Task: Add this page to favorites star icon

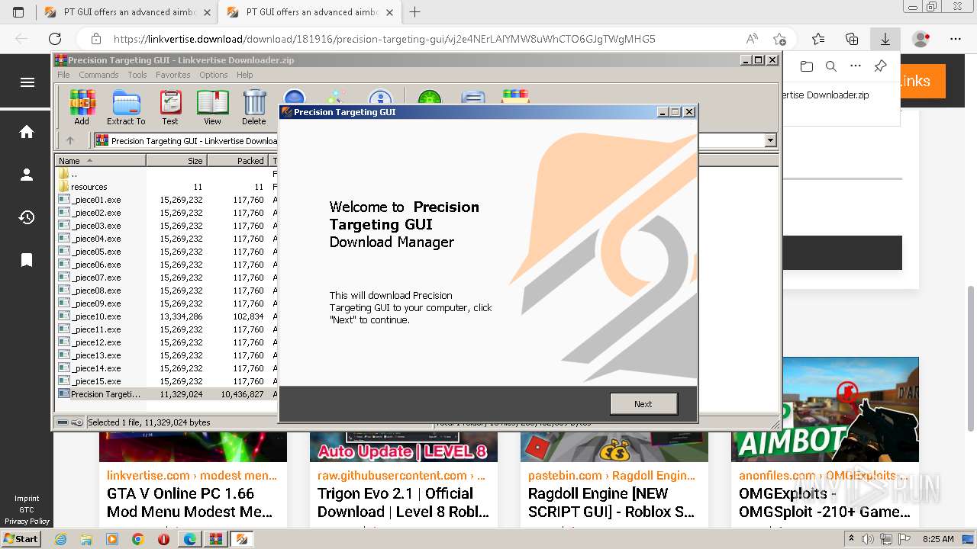Action: click(x=779, y=39)
